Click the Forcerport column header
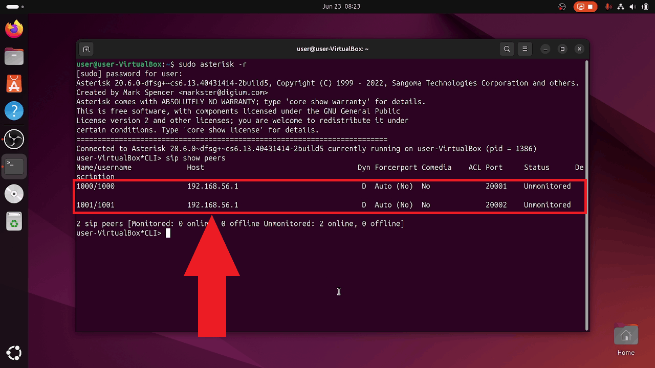The width and height of the screenshot is (655, 368). 396,168
